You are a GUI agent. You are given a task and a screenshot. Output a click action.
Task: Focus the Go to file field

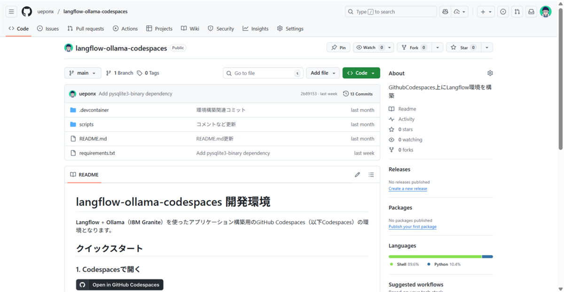point(263,73)
